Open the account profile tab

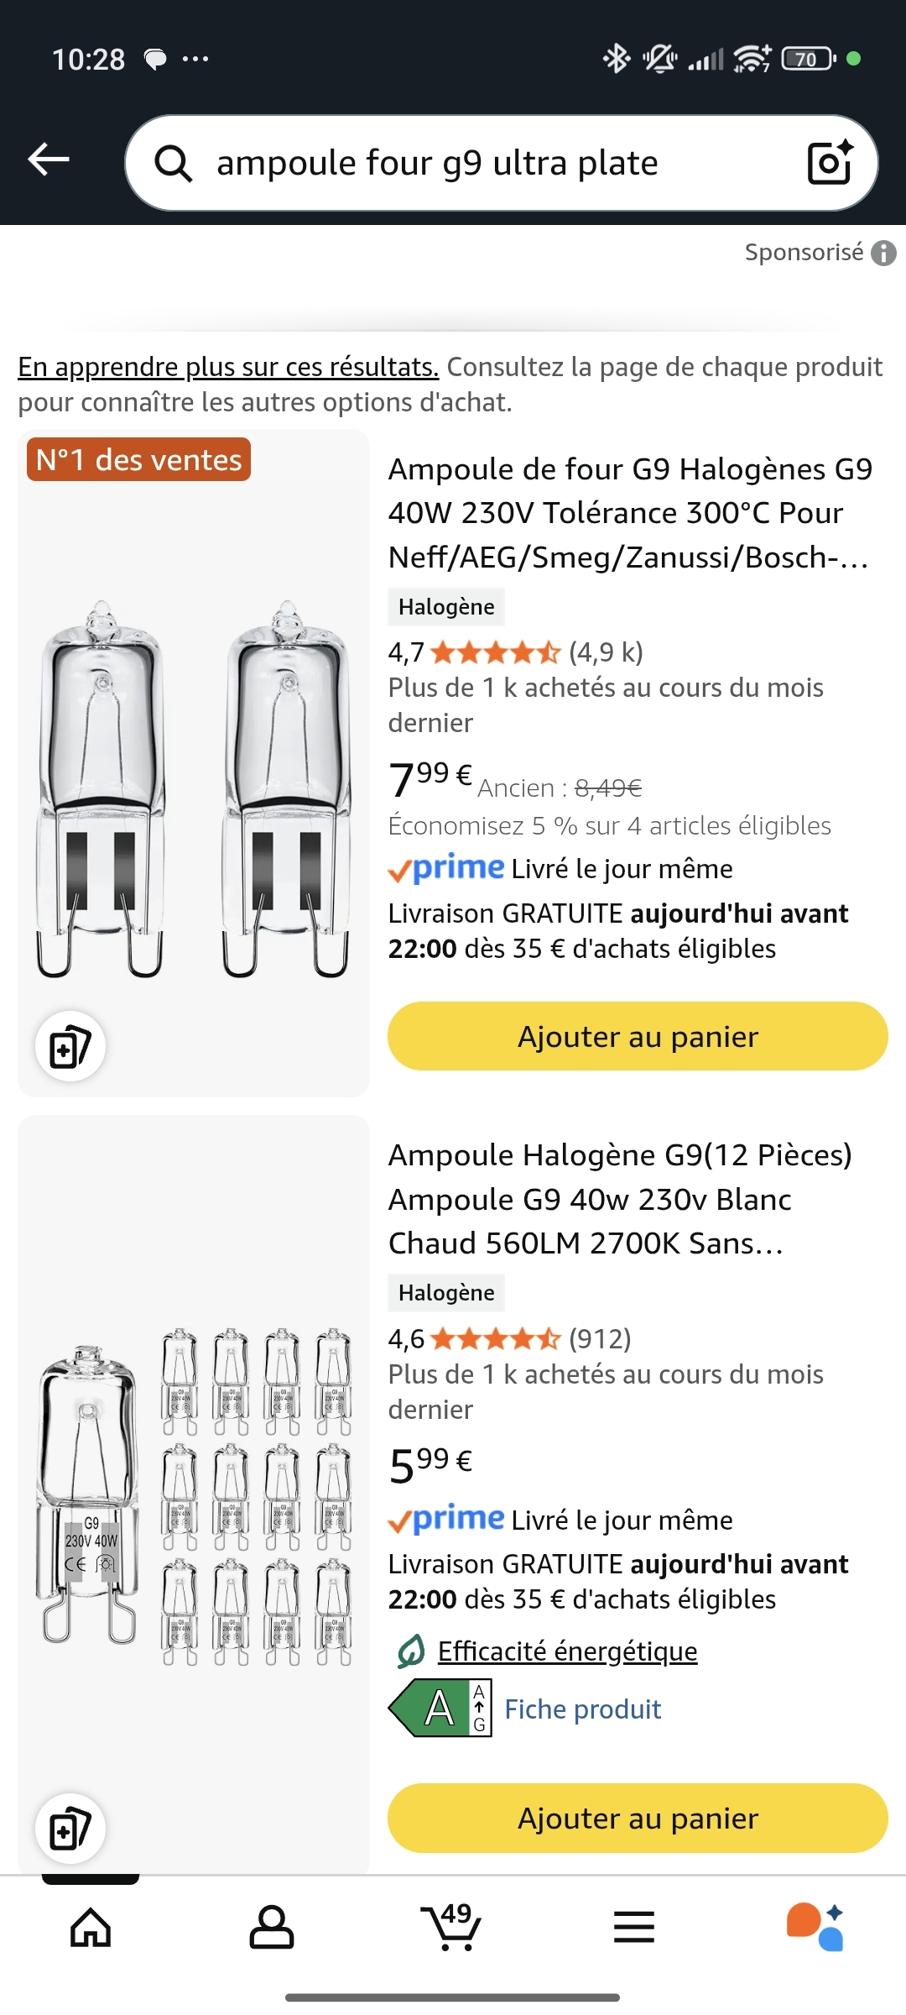pos(272,1926)
